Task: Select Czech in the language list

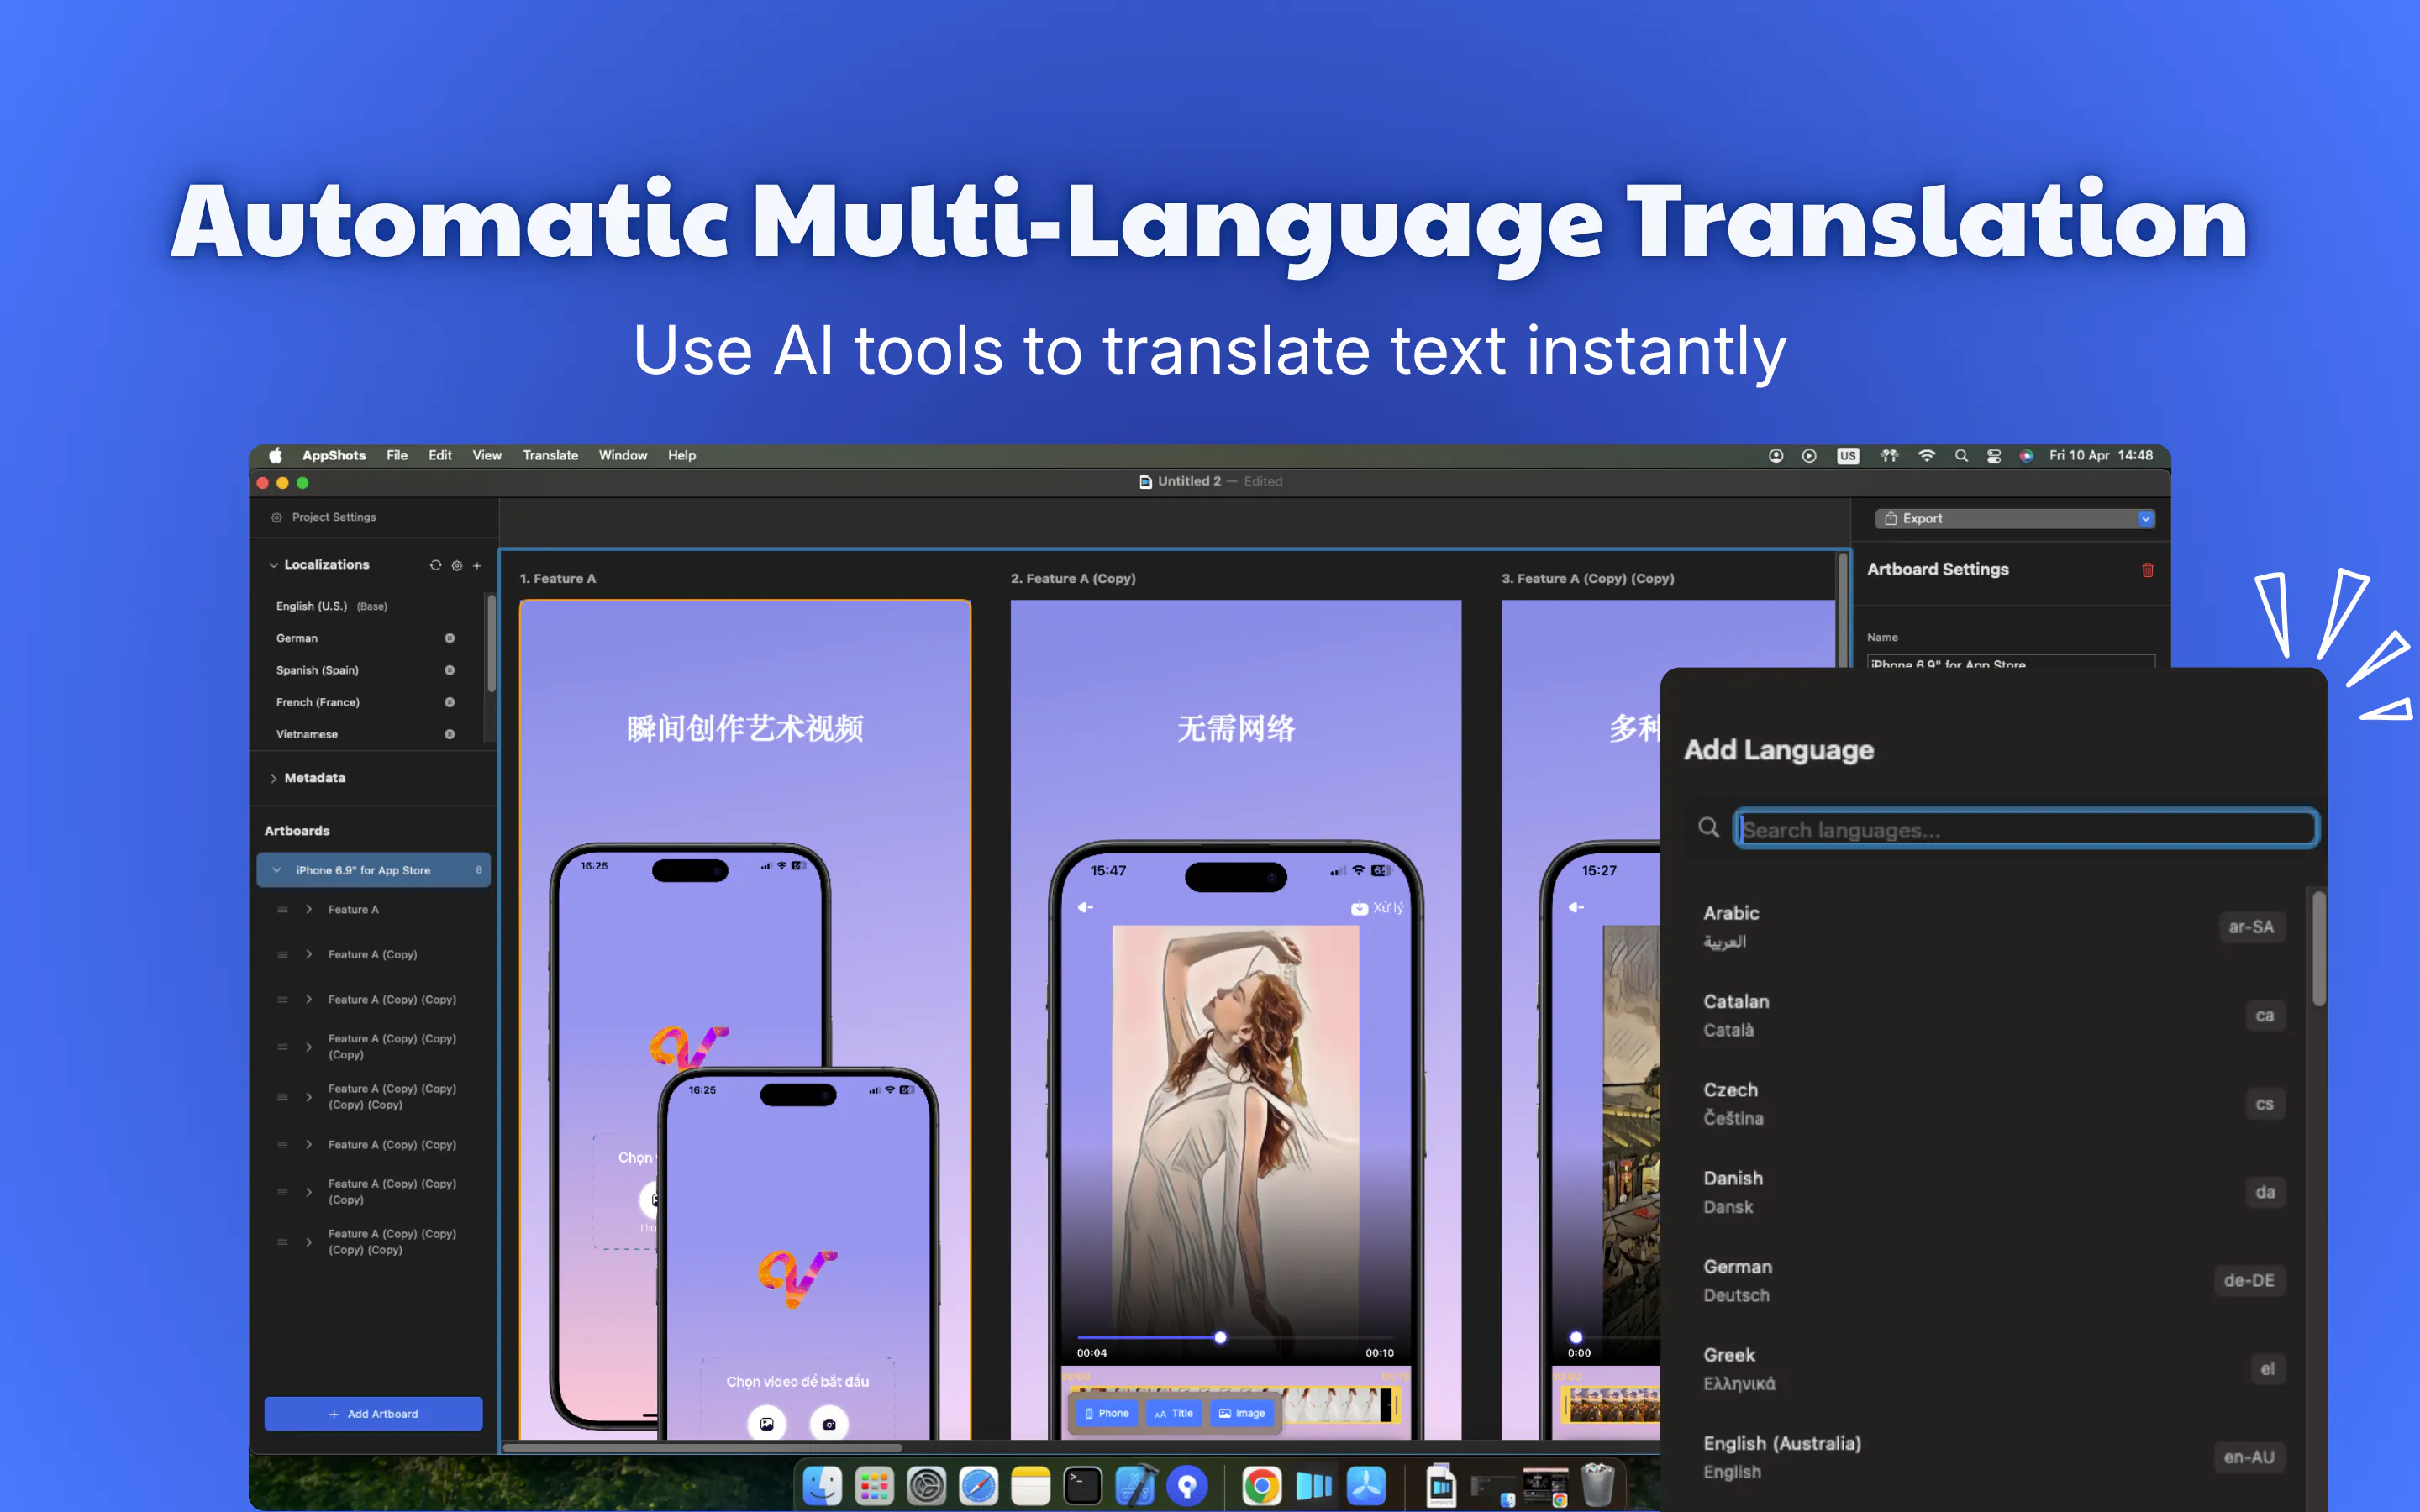Action: tap(1994, 1104)
